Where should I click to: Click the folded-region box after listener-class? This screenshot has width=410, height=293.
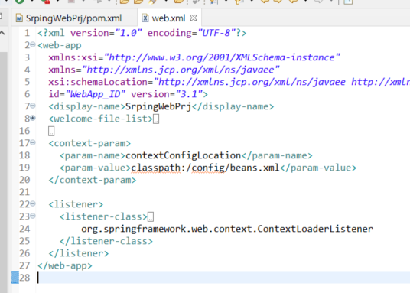[x=151, y=216]
